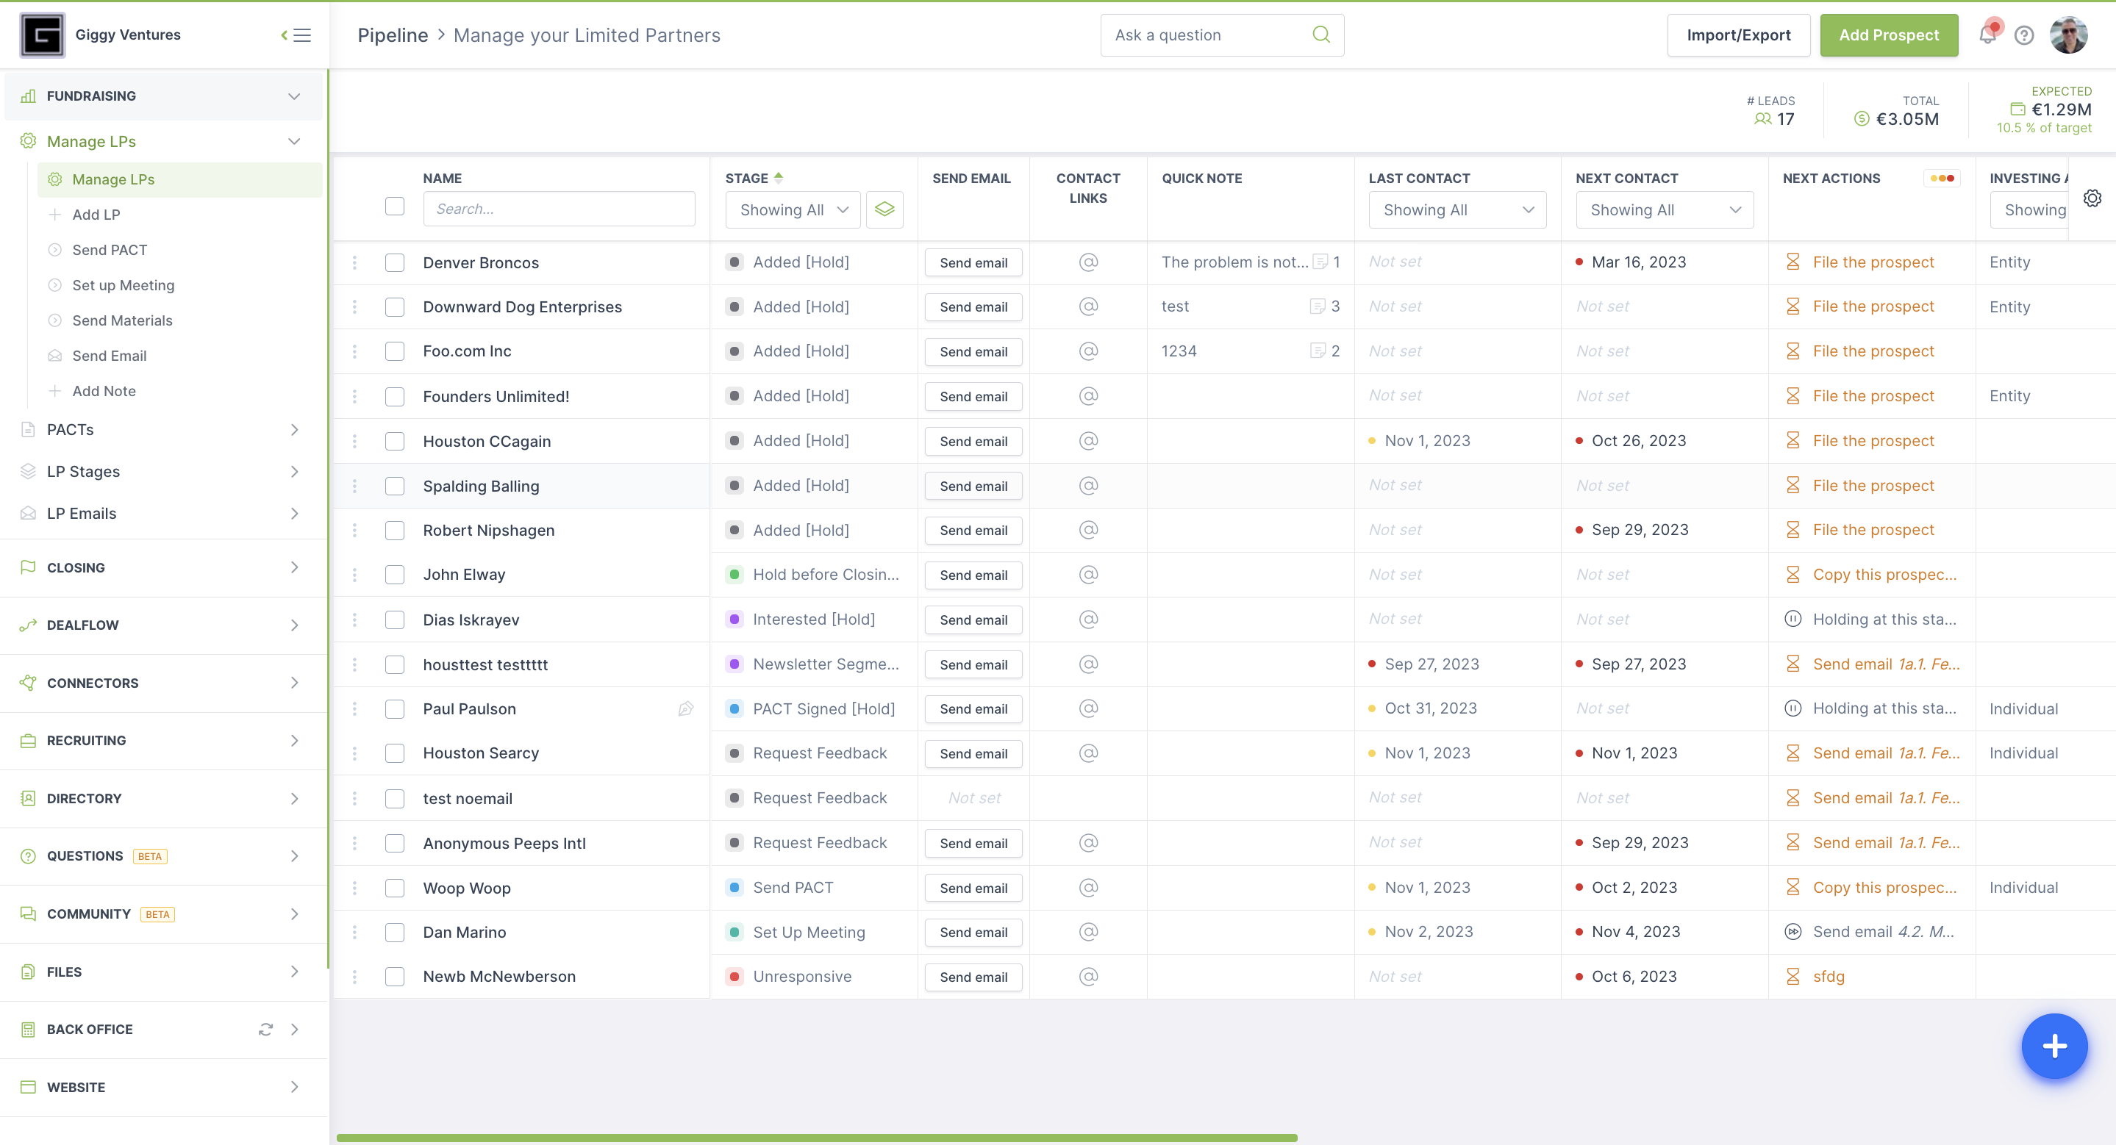Click the contact links @ icon for John Elway
The width and height of the screenshot is (2116, 1145).
tap(1087, 575)
